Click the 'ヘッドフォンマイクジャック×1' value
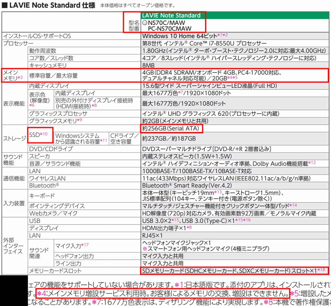 176,243
